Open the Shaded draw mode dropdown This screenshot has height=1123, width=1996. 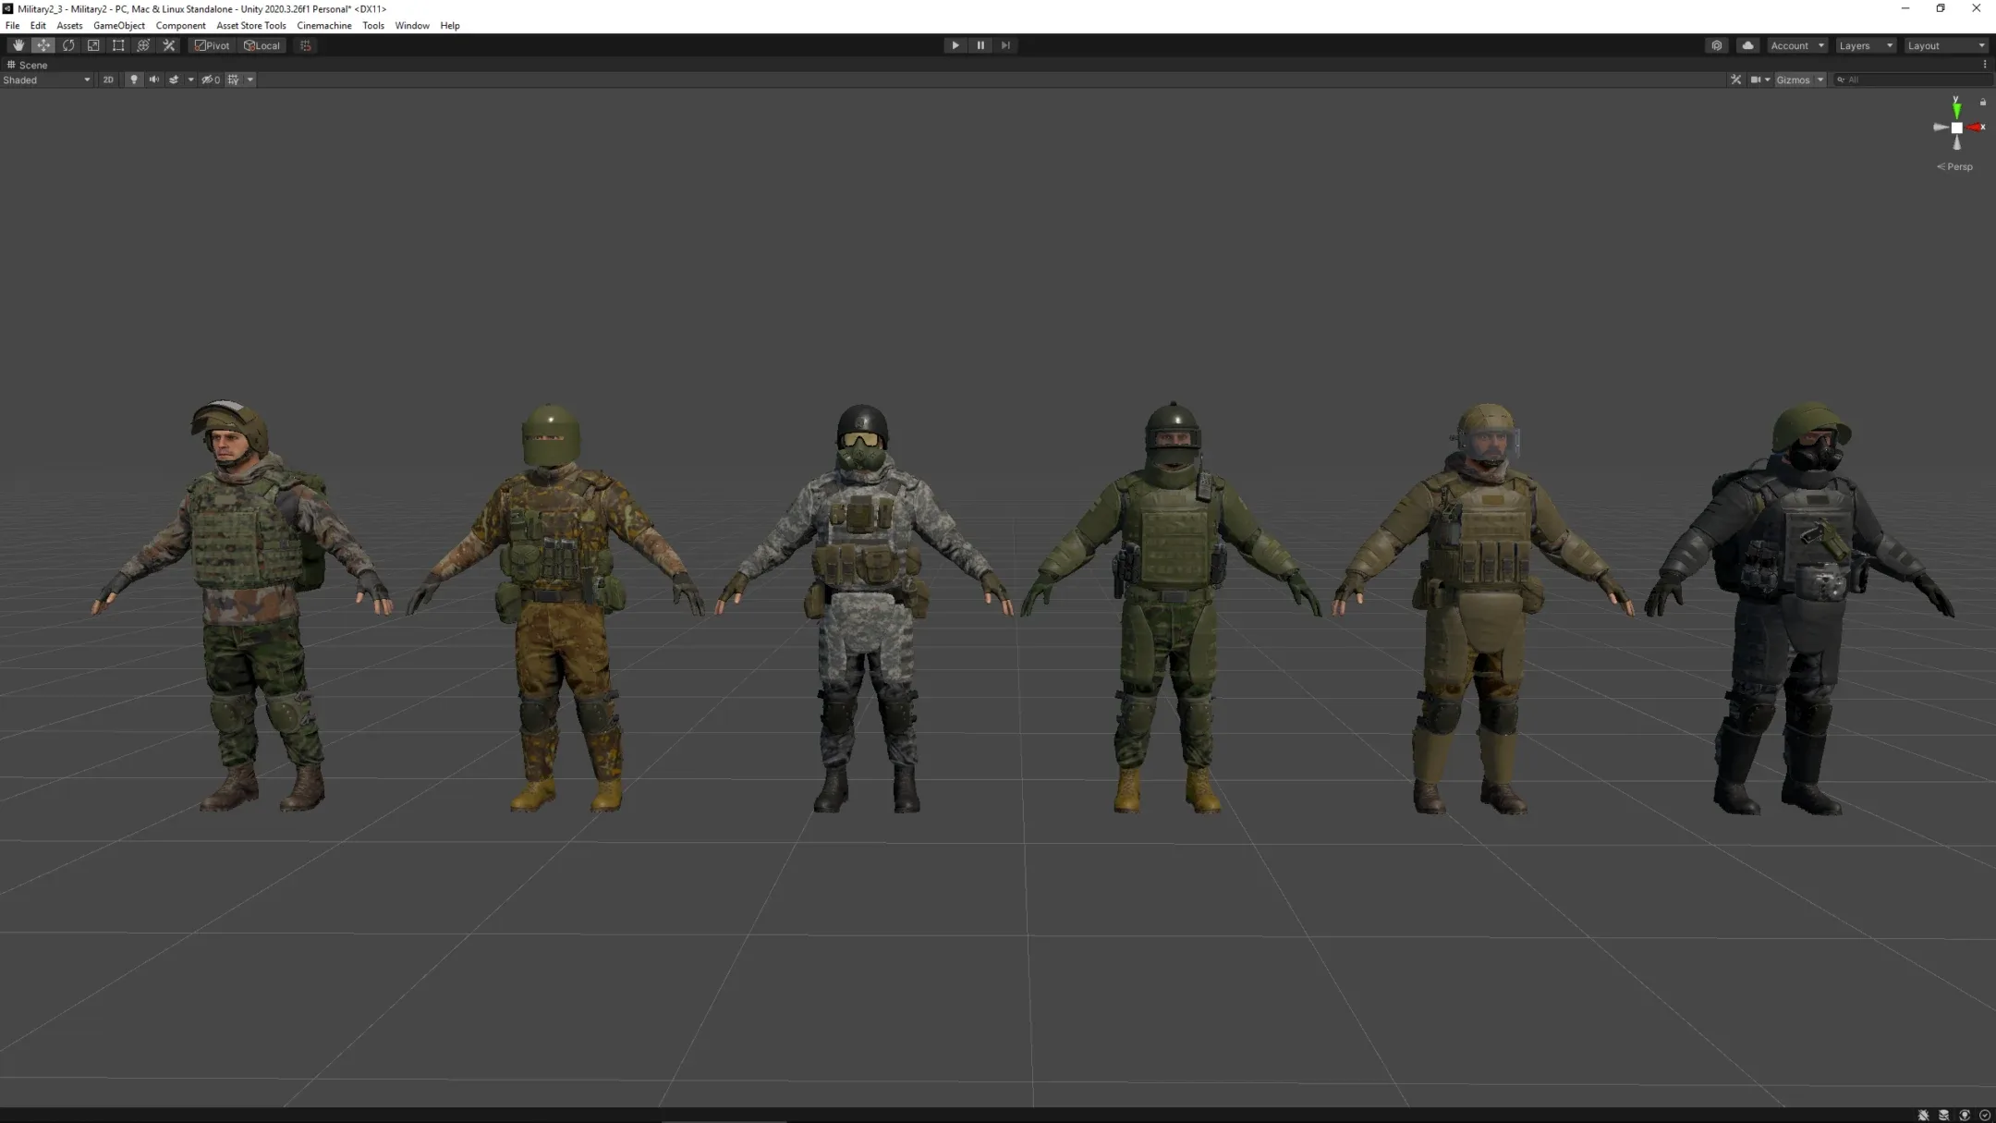(46, 79)
